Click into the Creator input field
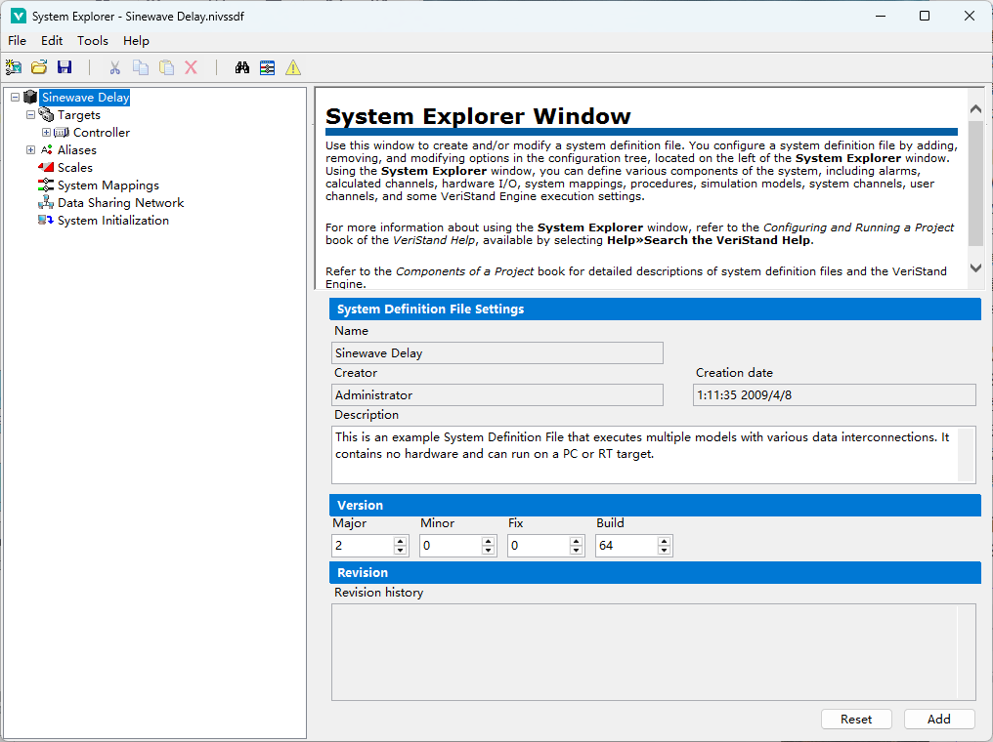 497,394
